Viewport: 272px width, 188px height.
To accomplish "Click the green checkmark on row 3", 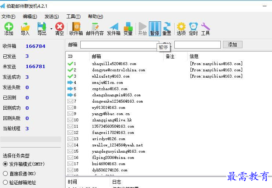I will point(70,76).
